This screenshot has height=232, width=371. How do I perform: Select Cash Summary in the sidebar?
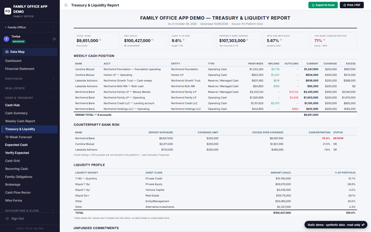point(16,113)
